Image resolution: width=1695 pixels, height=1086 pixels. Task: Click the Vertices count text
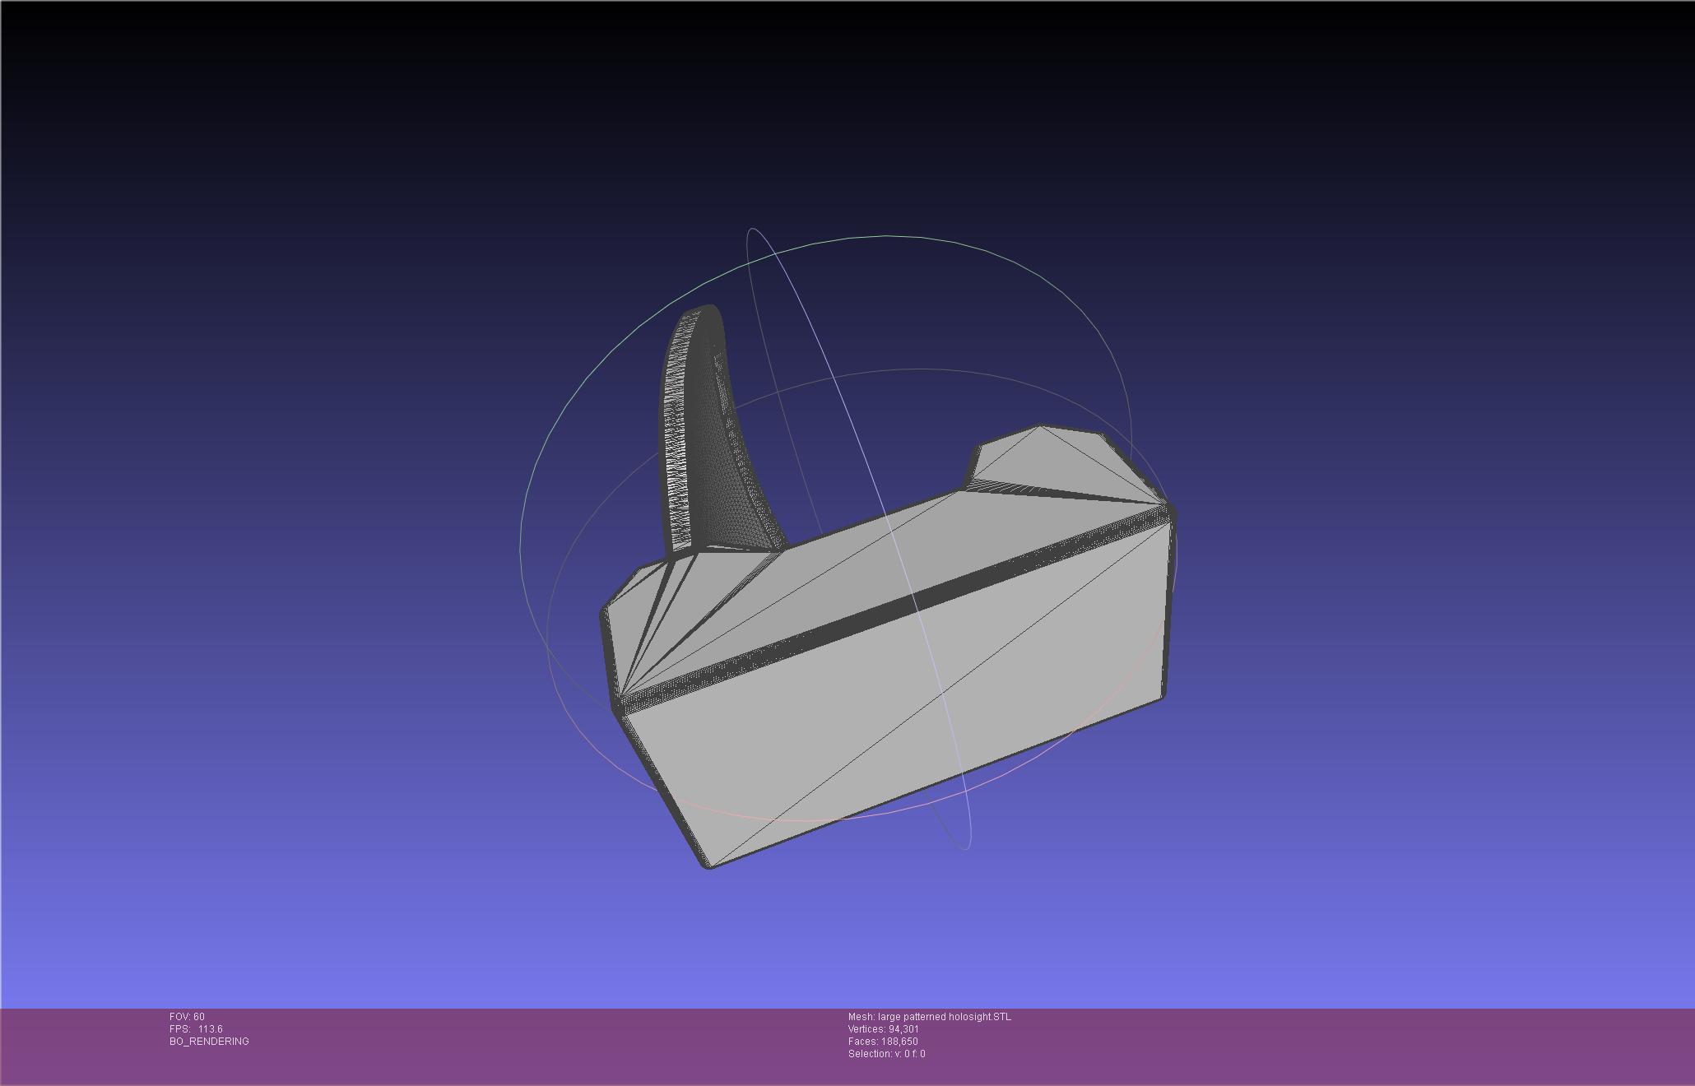883,1029
